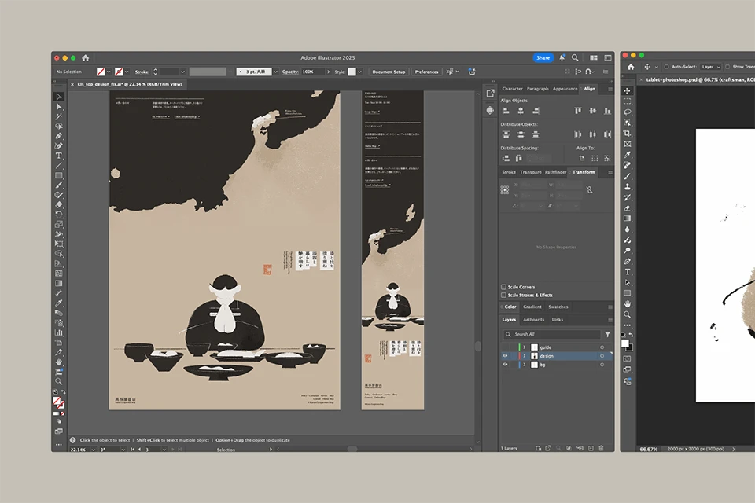Select the Magic Wand tool in Illustrator
Viewport: 755px width, 503px height.
point(59,116)
